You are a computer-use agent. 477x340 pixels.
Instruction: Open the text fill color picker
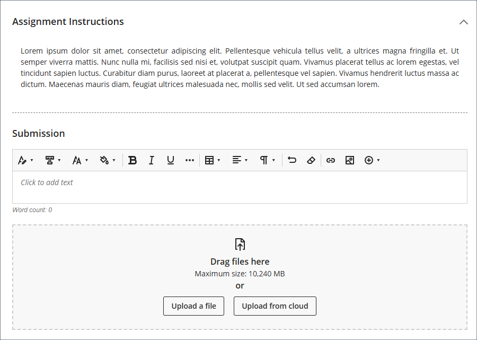click(107, 160)
